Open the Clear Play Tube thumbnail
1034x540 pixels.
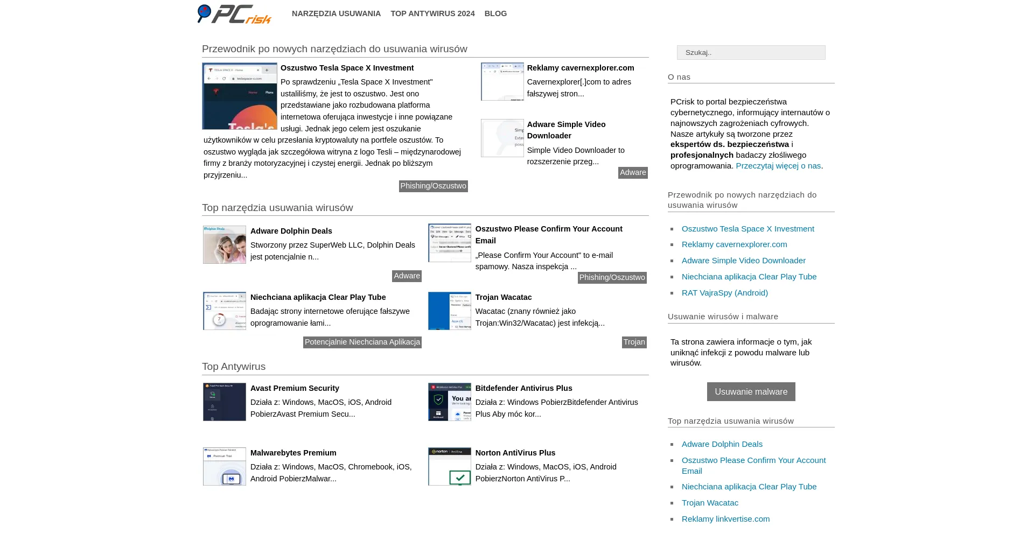225,311
